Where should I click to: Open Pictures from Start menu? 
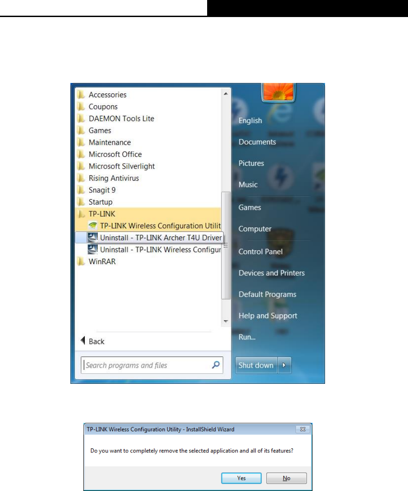coord(251,163)
